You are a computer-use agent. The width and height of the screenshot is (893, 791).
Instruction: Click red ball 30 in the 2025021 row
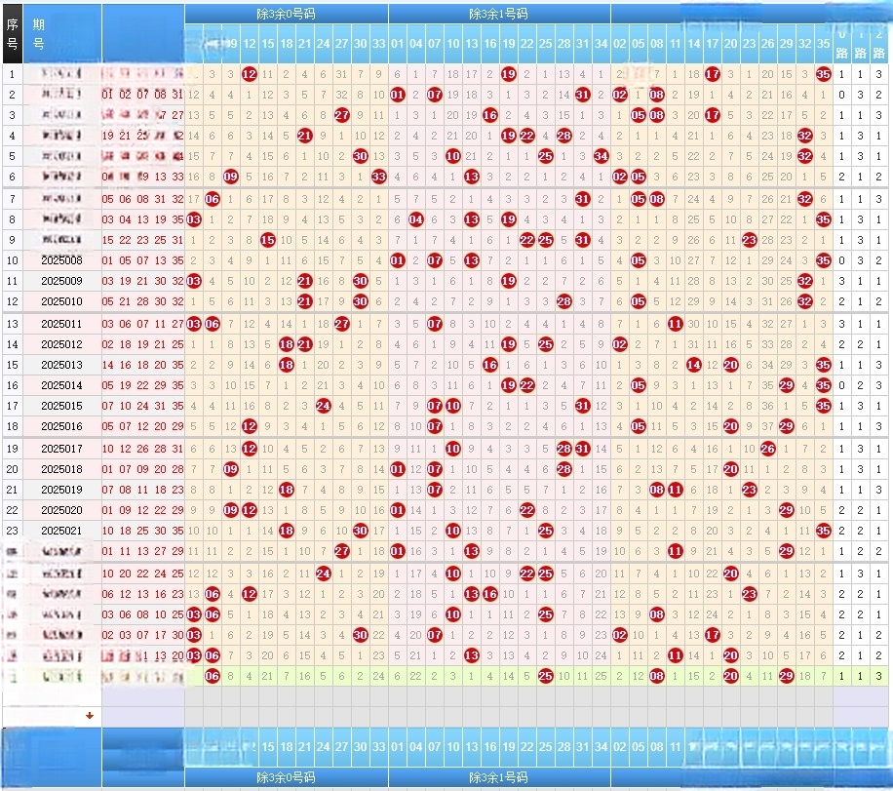(360, 531)
